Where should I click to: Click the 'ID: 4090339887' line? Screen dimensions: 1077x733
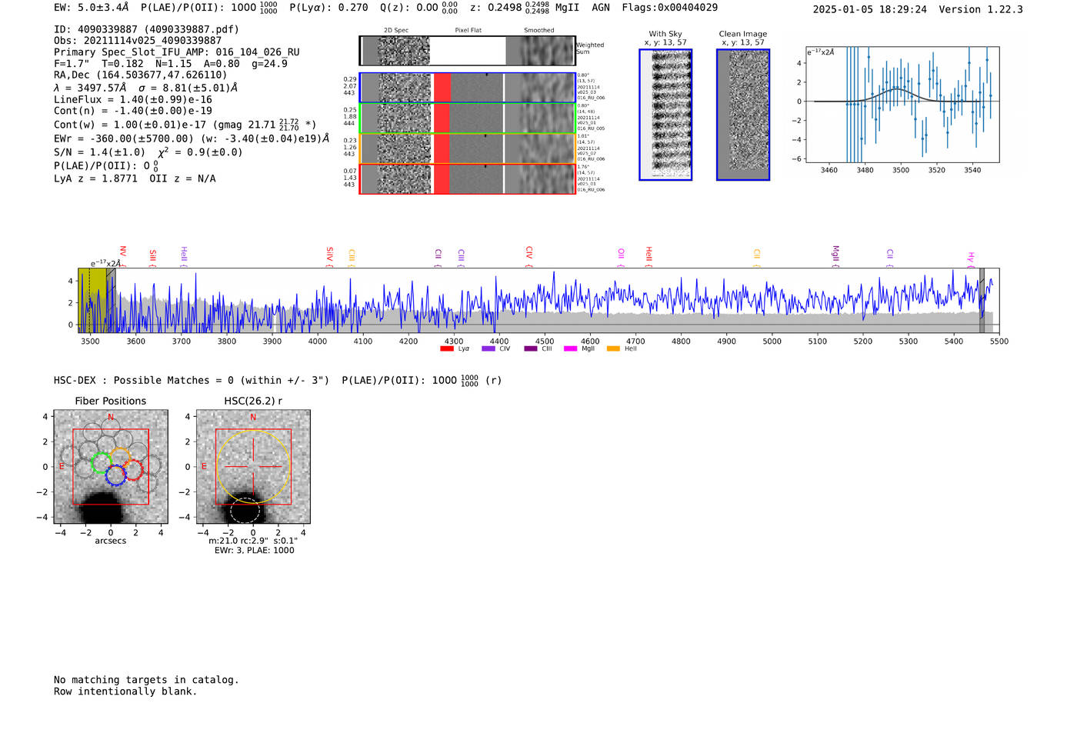(146, 29)
